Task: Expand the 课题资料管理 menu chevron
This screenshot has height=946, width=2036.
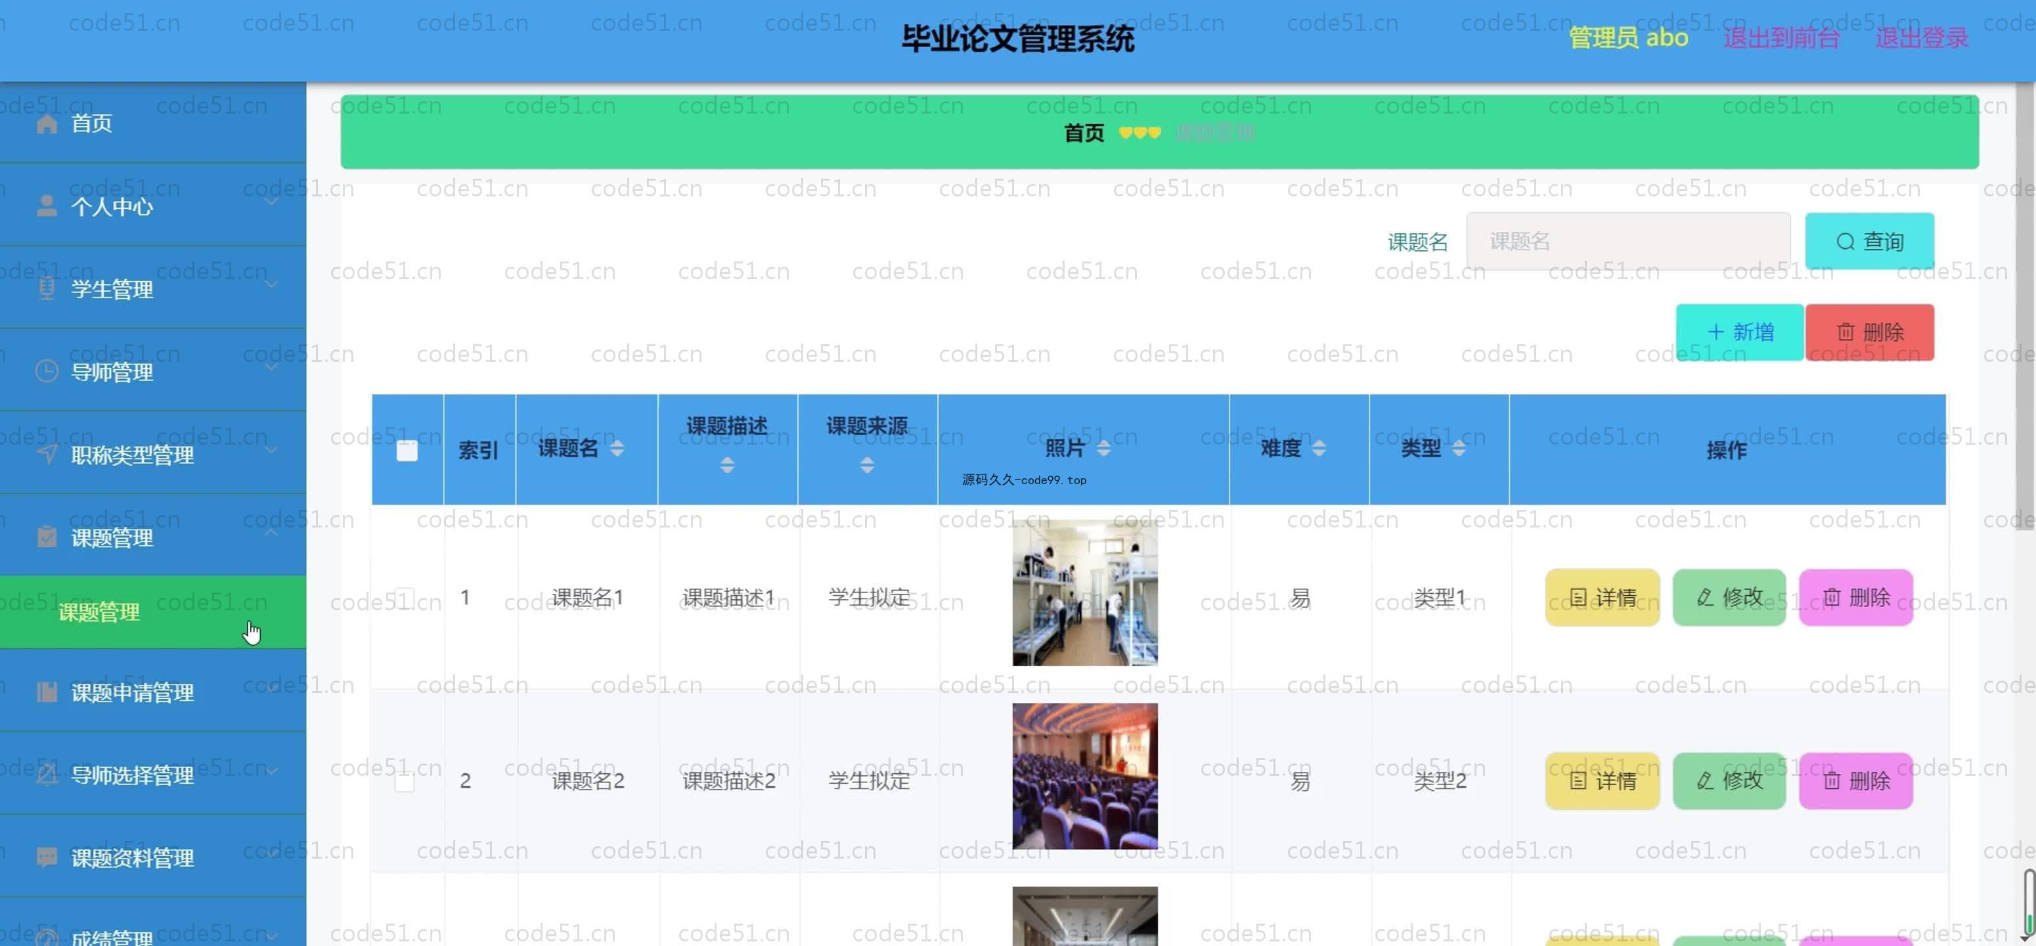Action: click(271, 853)
